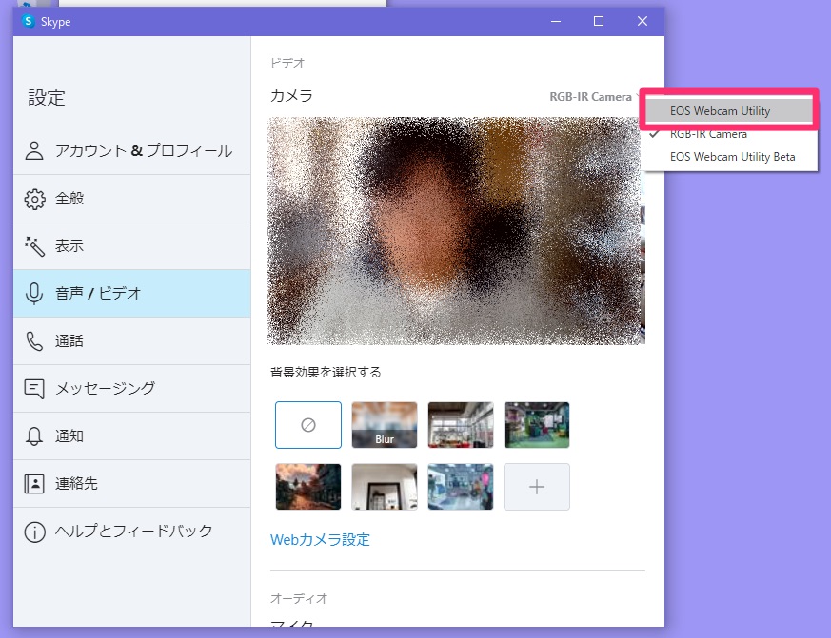The width and height of the screenshot is (831, 638).
Task: Click the help info circle icon
Action: (34, 532)
